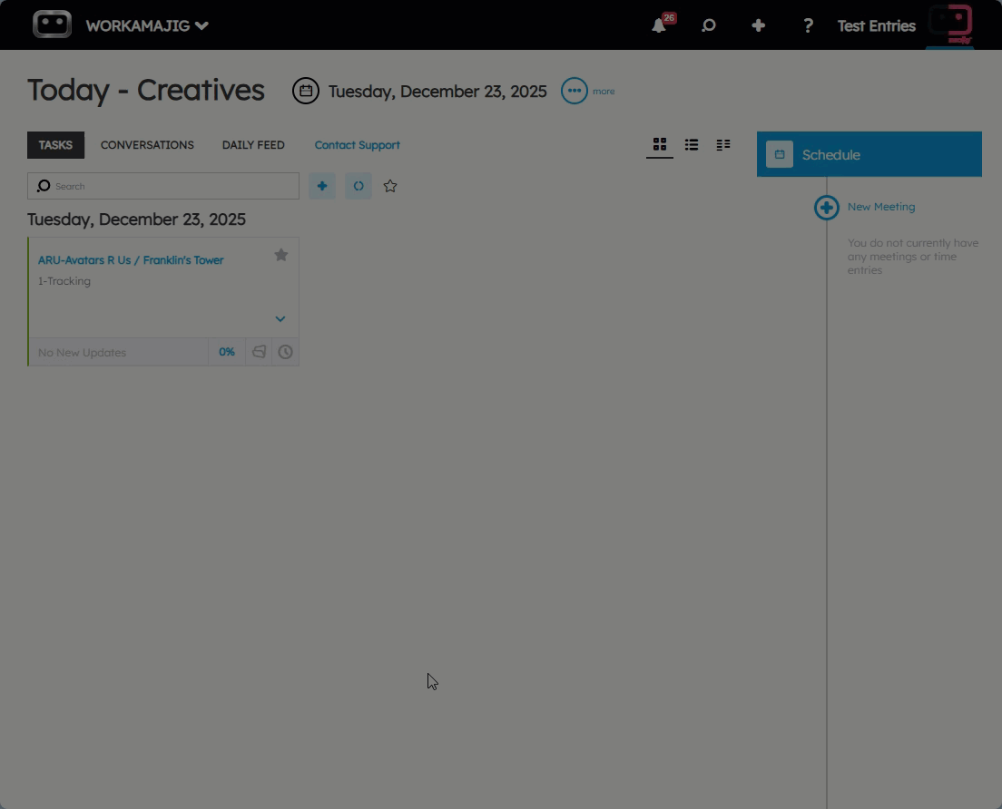This screenshot has width=1002, height=809.
Task: Open the help question mark icon
Action: click(x=808, y=25)
